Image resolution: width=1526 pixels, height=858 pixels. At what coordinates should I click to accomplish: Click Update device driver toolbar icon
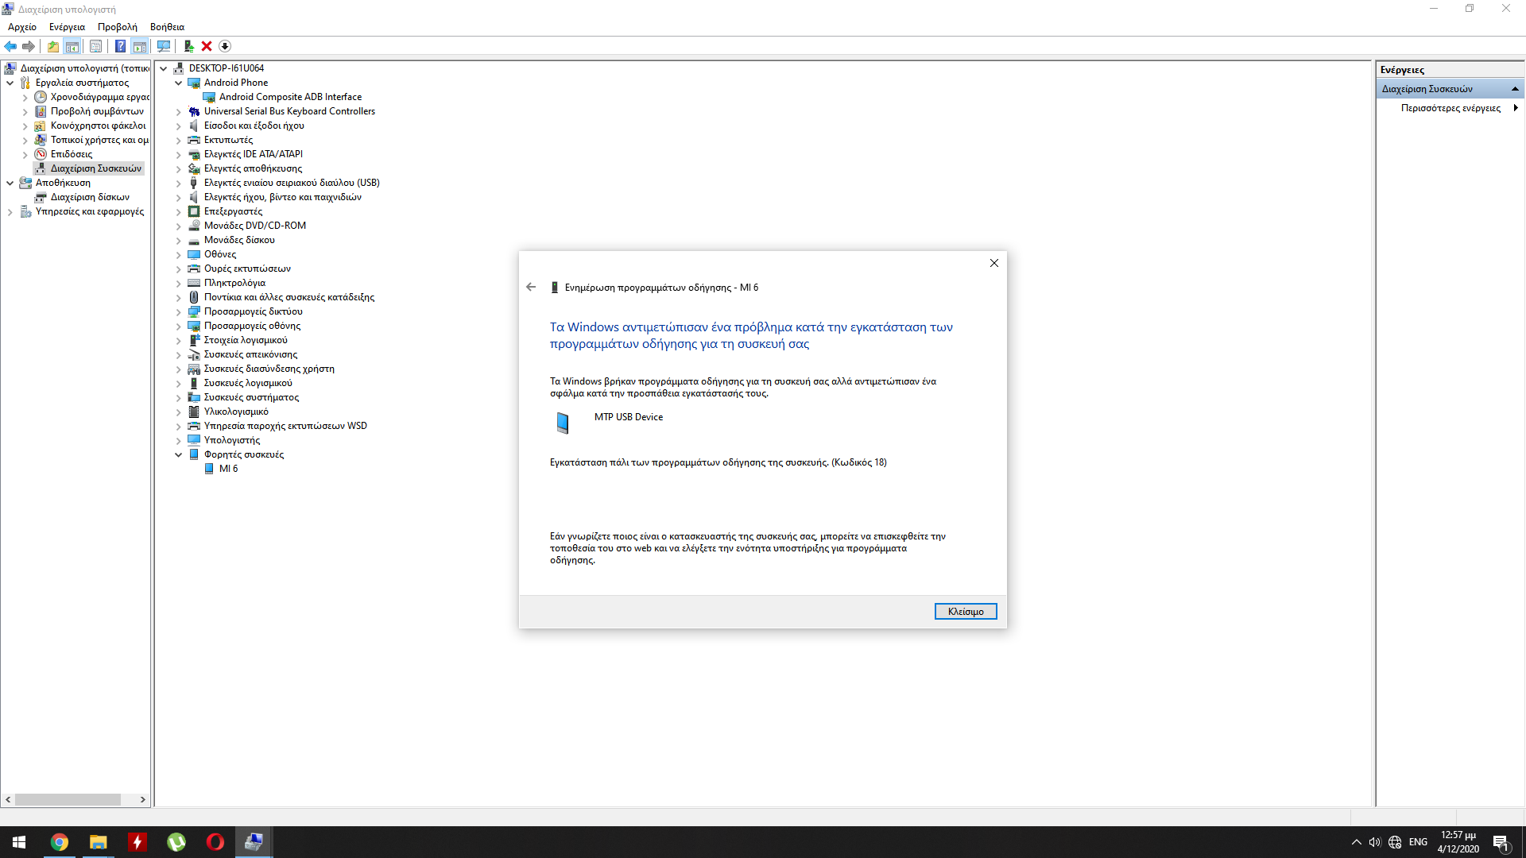coord(188,46)
